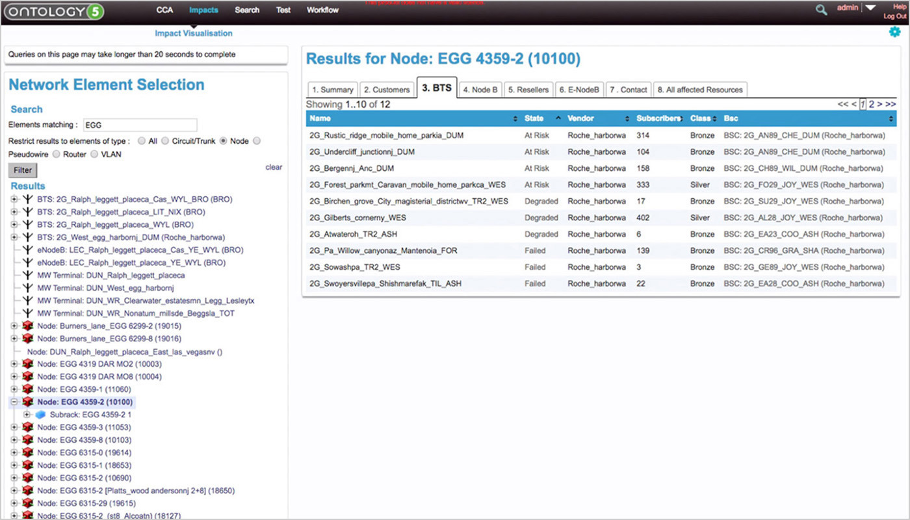910x520 pixels.
Task: Click the clear link
Action: tap(274, 167)
